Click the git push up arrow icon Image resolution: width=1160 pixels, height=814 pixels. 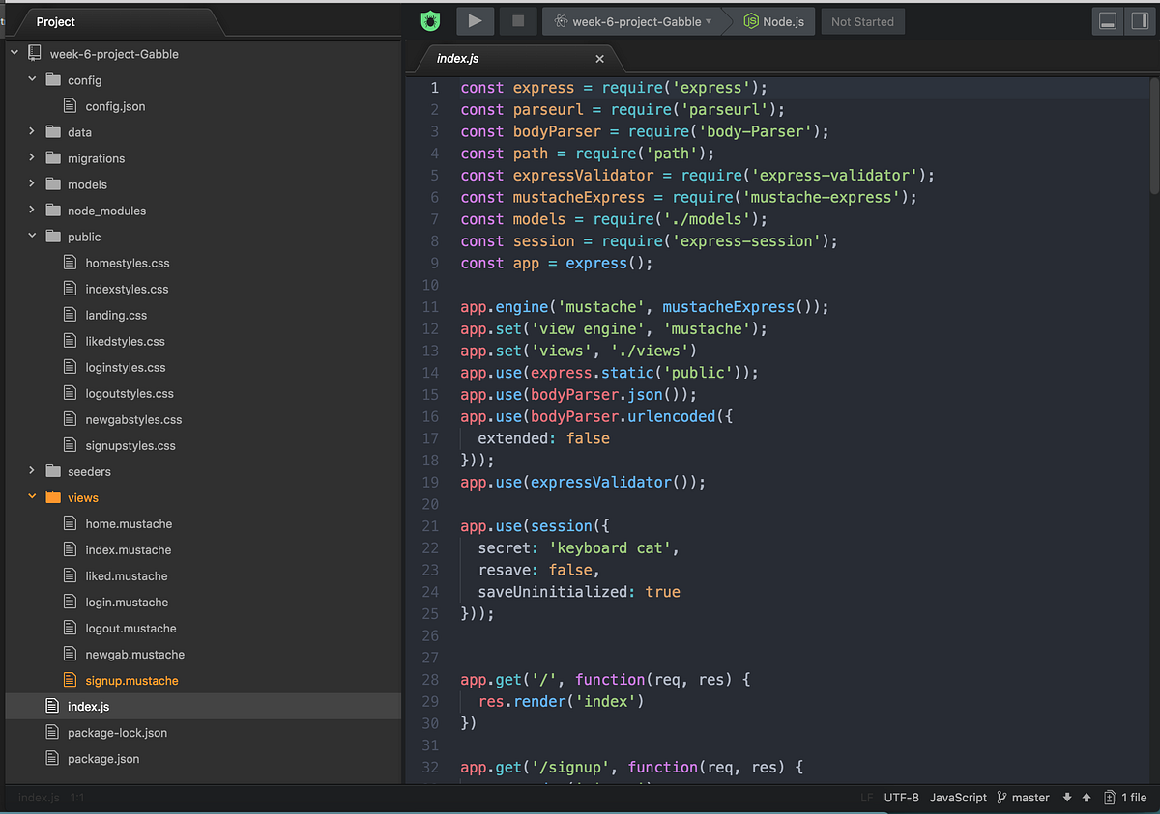pyautogui.click(x=1087, y=798)
